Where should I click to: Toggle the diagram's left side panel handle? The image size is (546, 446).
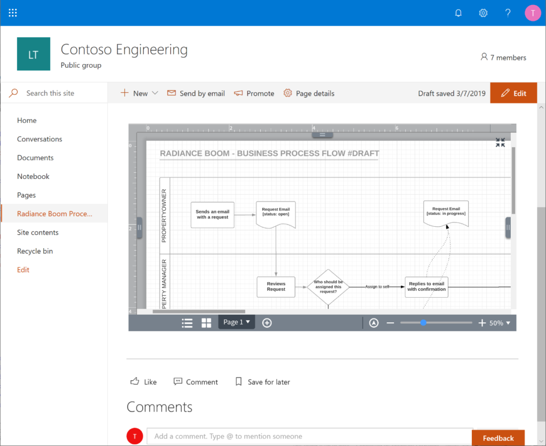click(x=139, y=227)
